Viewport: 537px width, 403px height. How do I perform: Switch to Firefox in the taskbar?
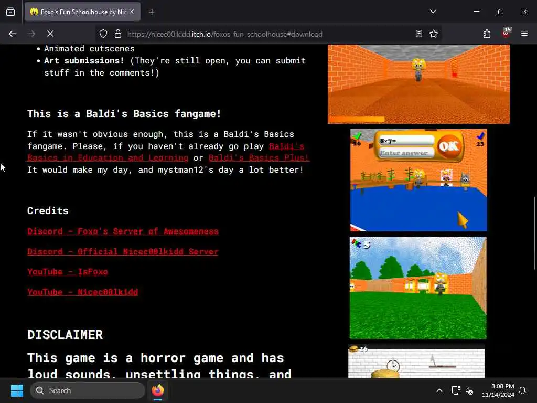click(x=157, y=390)
